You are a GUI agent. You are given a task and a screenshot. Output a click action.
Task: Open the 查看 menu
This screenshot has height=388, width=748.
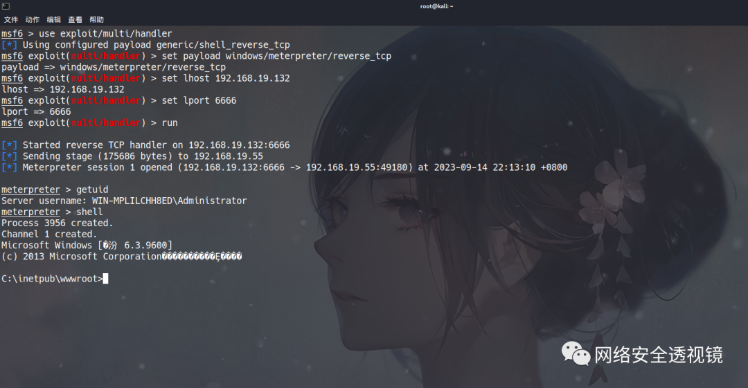[x=75, y=19]
